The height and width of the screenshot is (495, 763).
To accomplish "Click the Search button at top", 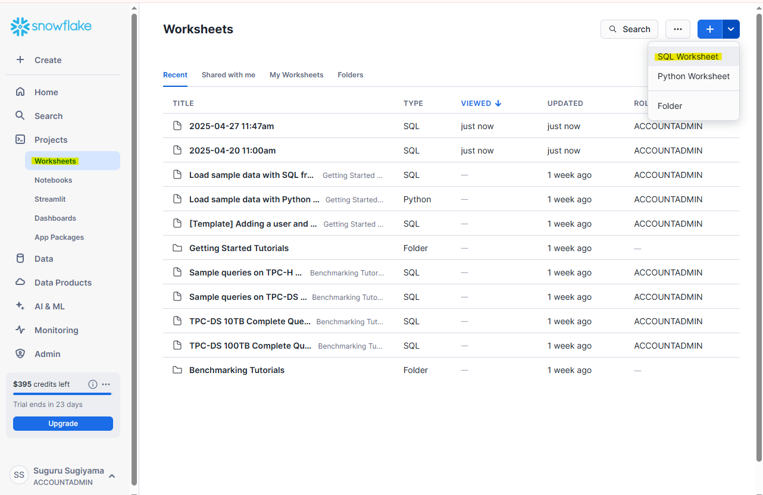I will (x=629, y=29).
